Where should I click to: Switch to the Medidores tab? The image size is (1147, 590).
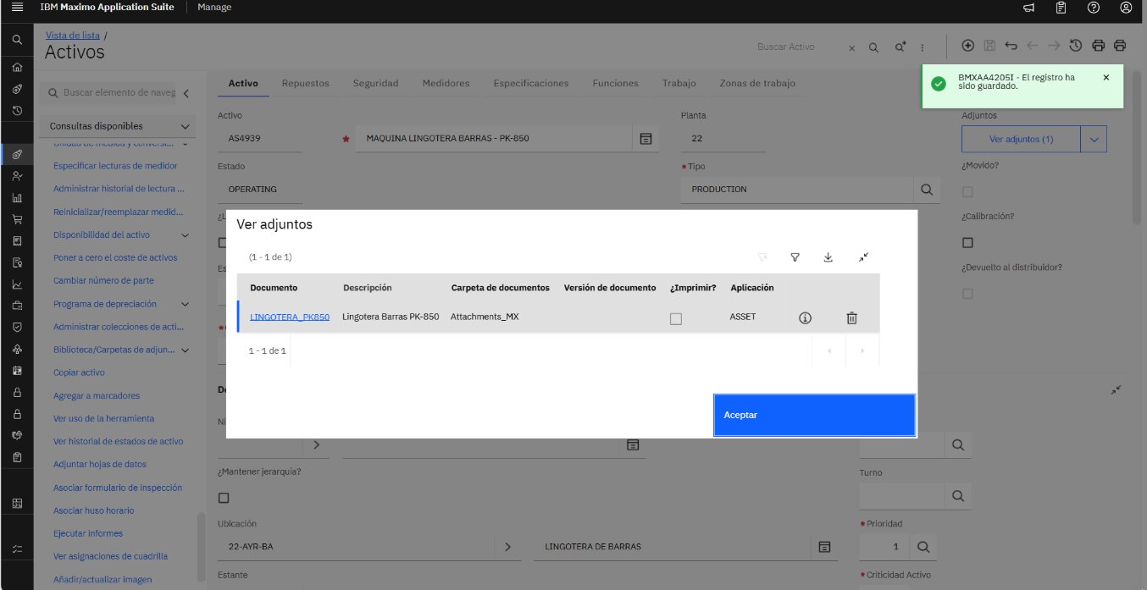[446, 83]
